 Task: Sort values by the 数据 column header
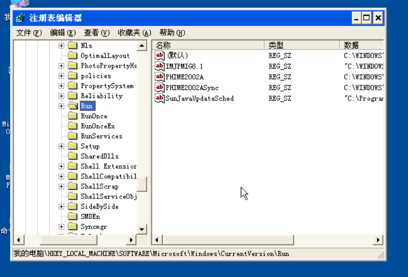click(362, 45)
